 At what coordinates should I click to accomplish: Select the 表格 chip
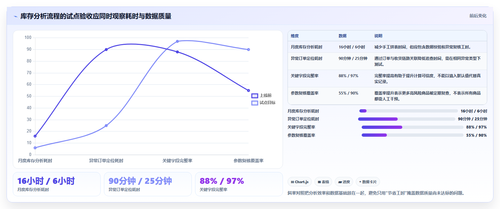(x=323, y=182)
